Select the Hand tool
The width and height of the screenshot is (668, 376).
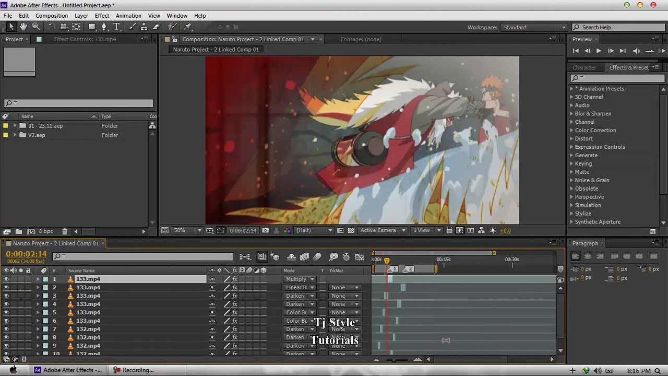24,27
